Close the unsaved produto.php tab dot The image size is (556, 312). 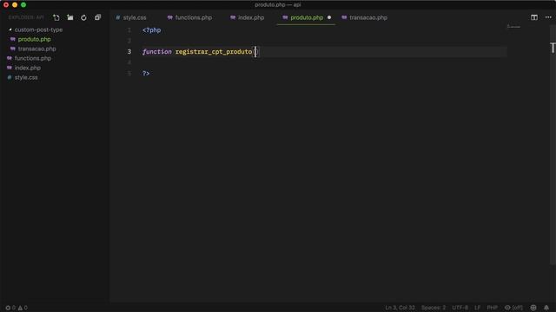pos(329,17)
